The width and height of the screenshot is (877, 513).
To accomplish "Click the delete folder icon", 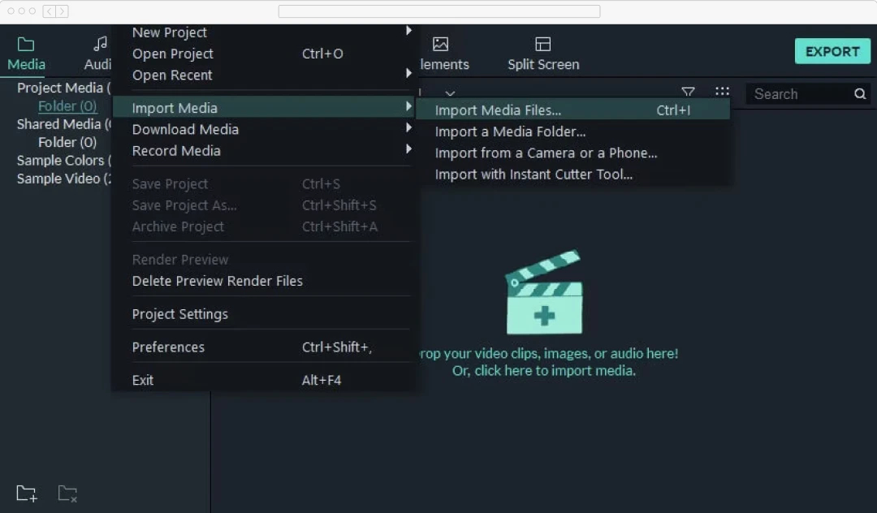I will 67,493.
